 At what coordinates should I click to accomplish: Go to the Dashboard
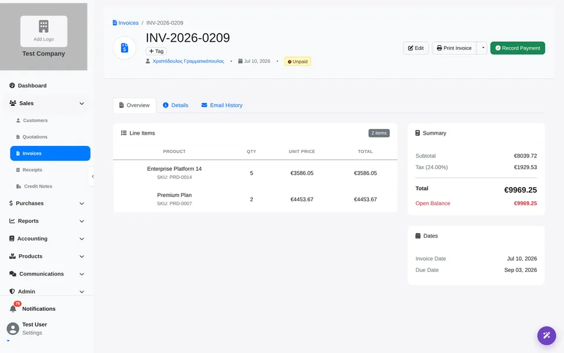[47, 85]
